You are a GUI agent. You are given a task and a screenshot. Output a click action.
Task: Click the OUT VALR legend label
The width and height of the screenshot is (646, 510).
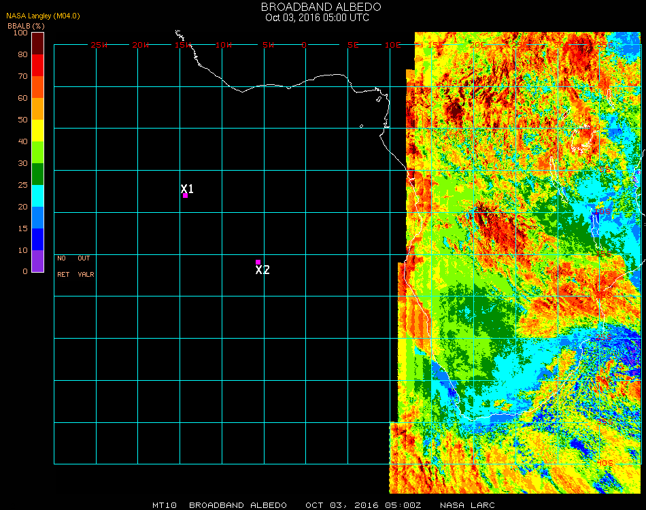(85, 267)
